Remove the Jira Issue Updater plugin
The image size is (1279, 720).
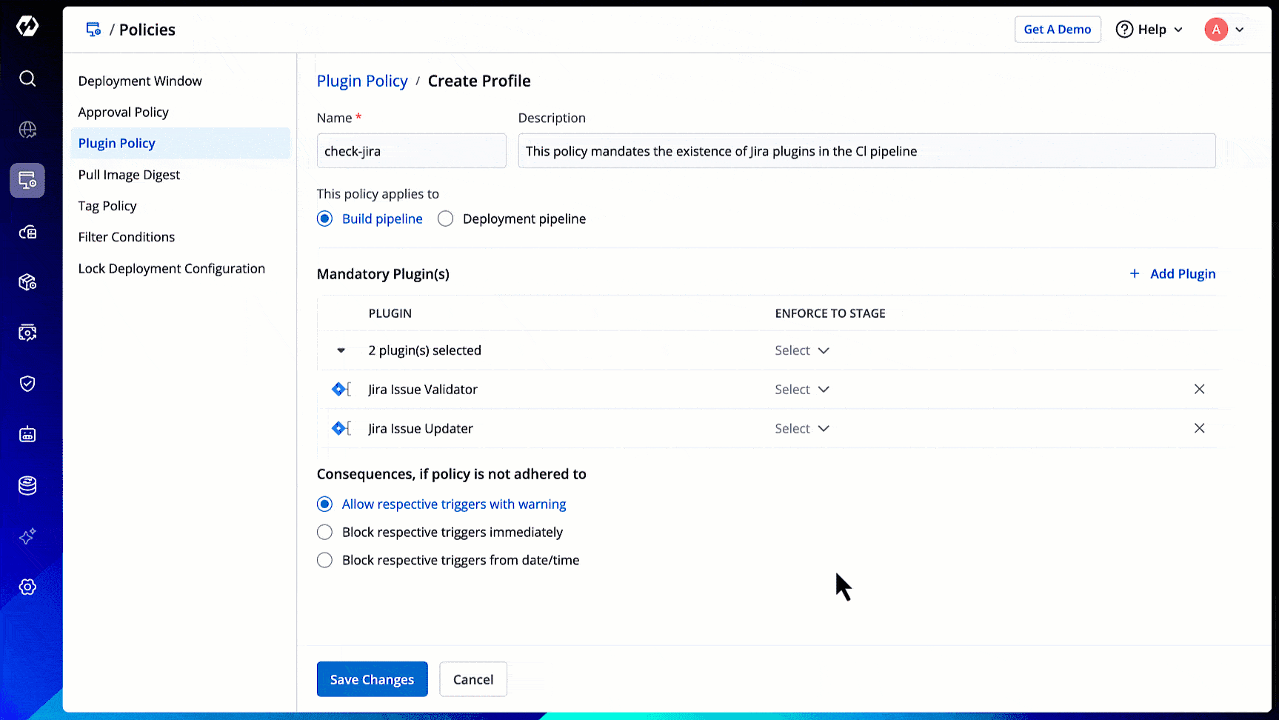(1199, 429)
